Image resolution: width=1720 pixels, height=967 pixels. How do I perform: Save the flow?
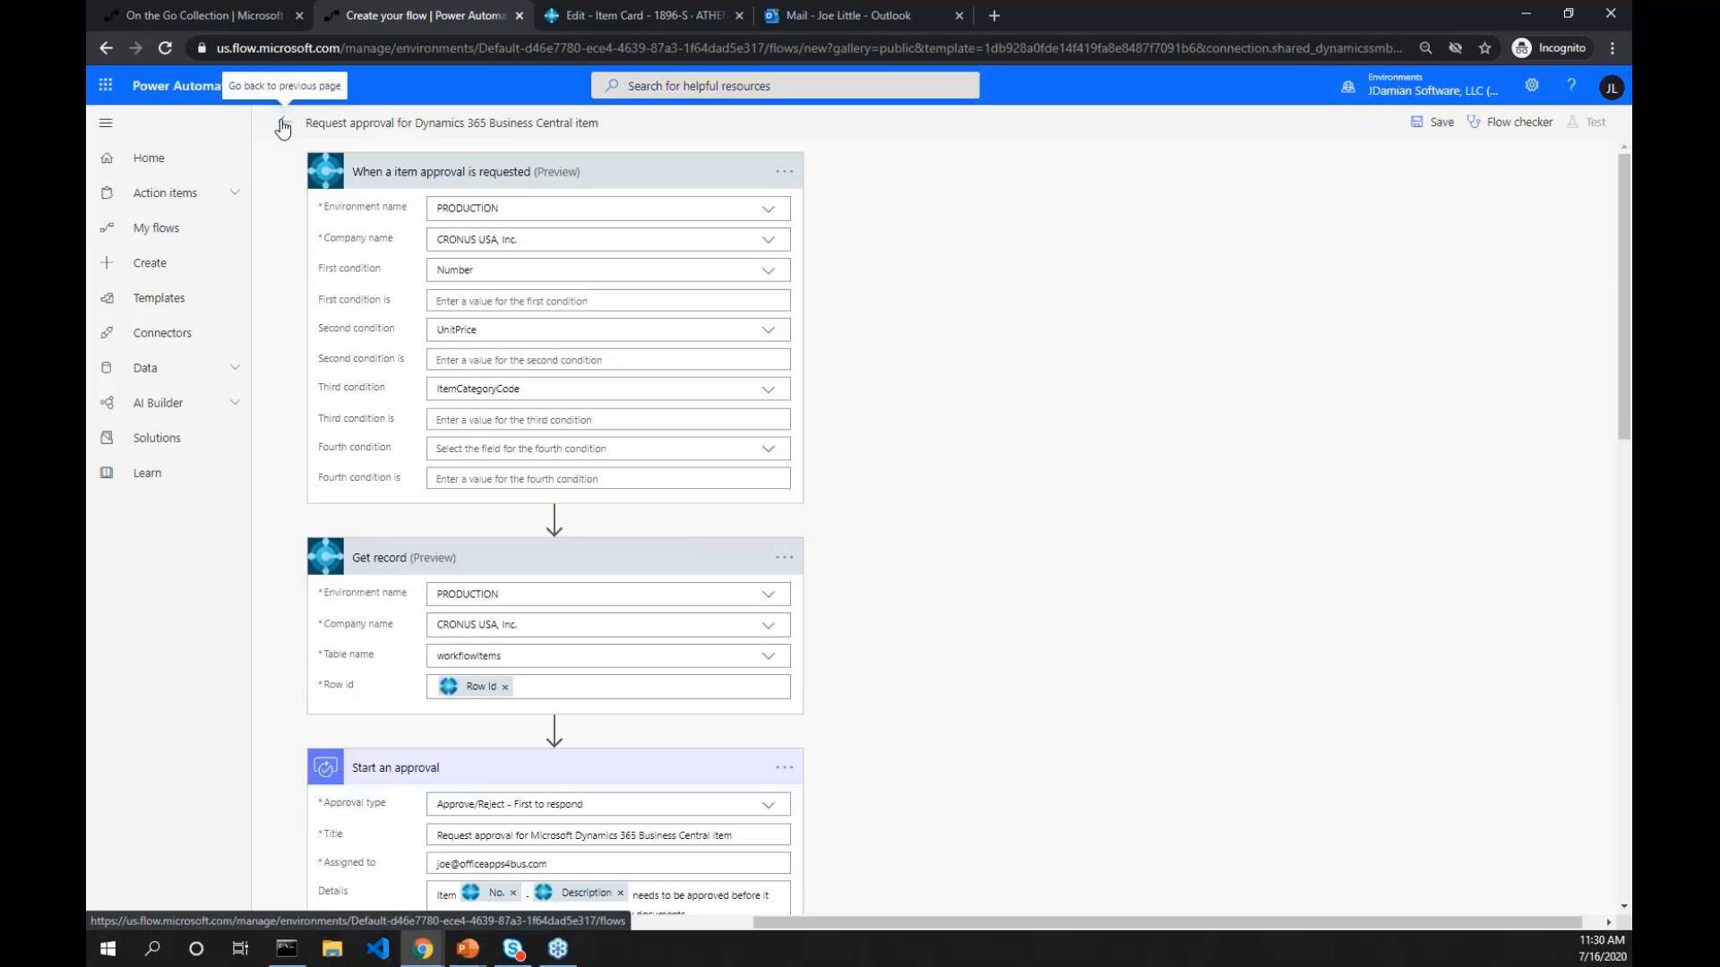point(1432,122)
